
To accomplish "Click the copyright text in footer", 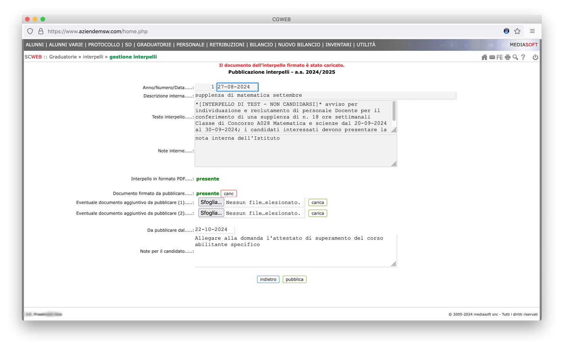I will pos(493,314).
